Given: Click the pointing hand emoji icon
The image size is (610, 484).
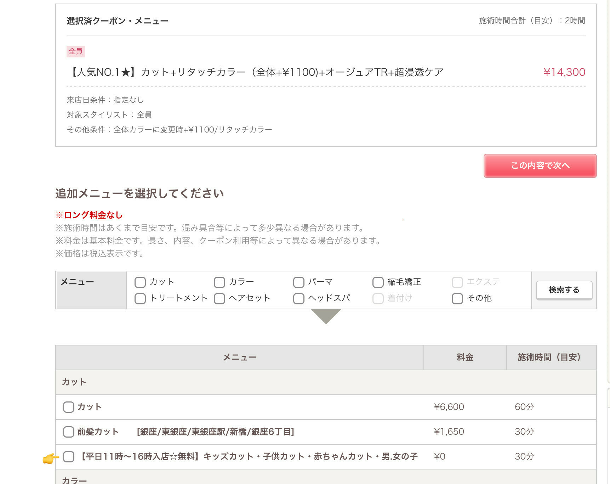Looking at the screenshot, I should tap(50, 458).
